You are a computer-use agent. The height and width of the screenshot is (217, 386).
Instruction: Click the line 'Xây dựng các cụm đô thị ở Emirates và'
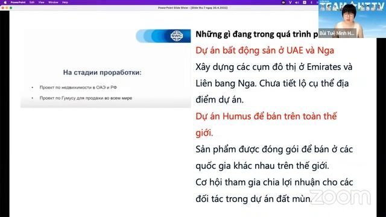[274, 67]
